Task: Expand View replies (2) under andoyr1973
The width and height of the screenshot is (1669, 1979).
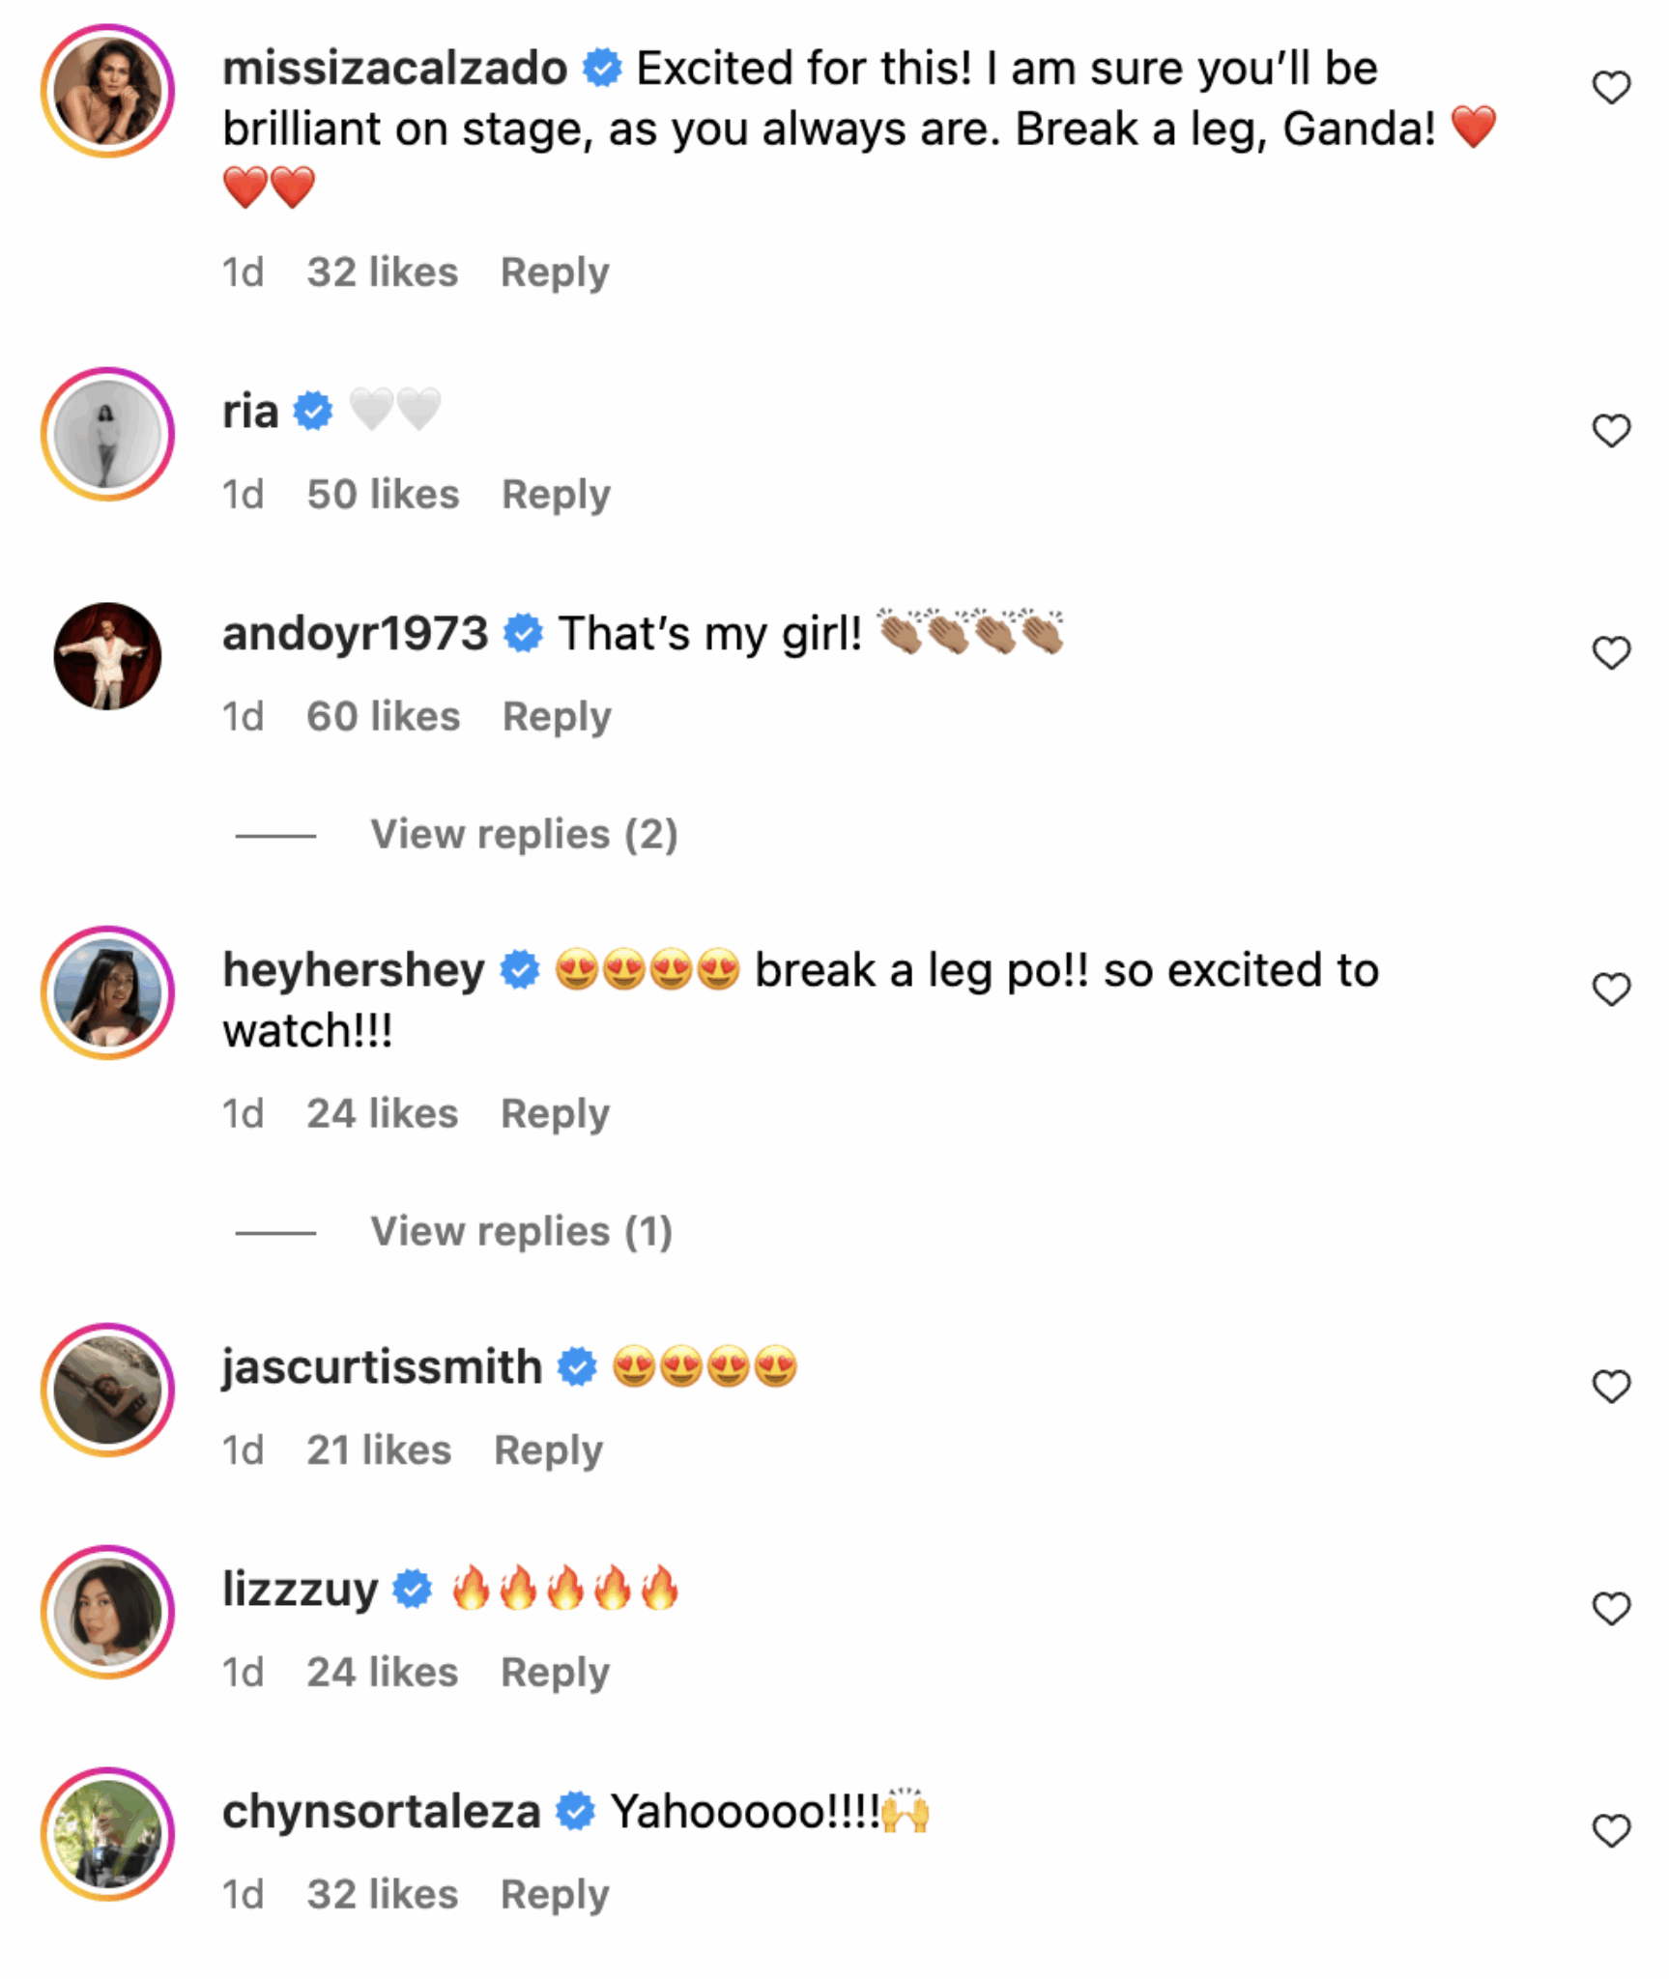Action: (x=524, y=834)
